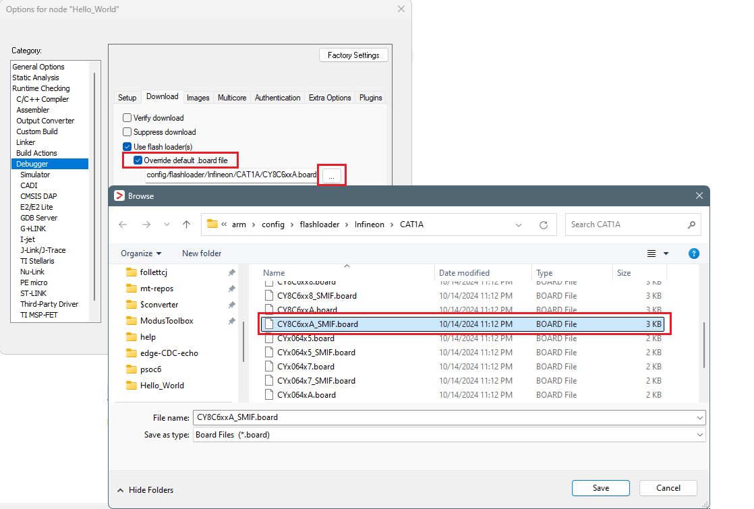
Task: Open File name combo dropdown
Action: 699,418
